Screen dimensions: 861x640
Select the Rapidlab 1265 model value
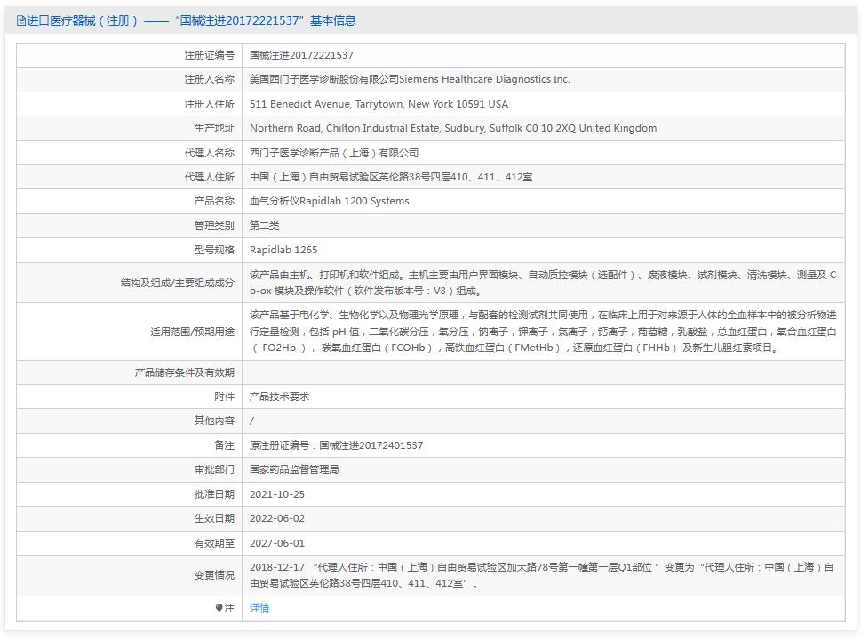[283, 250]
